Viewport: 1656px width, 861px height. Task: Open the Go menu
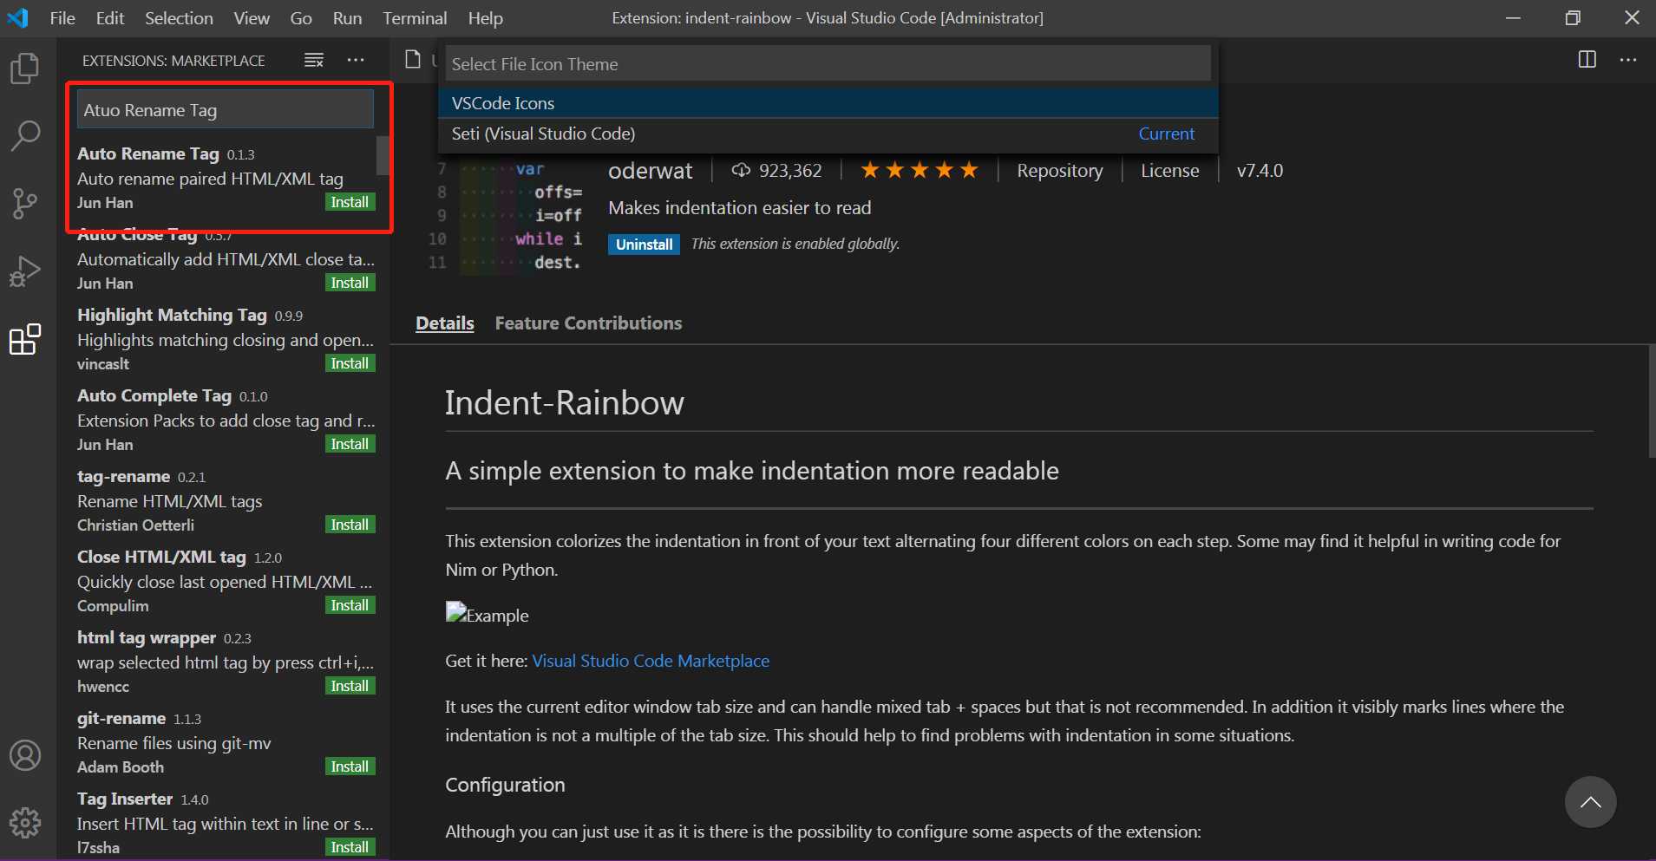pyautogui.click(x=301, y=18)
